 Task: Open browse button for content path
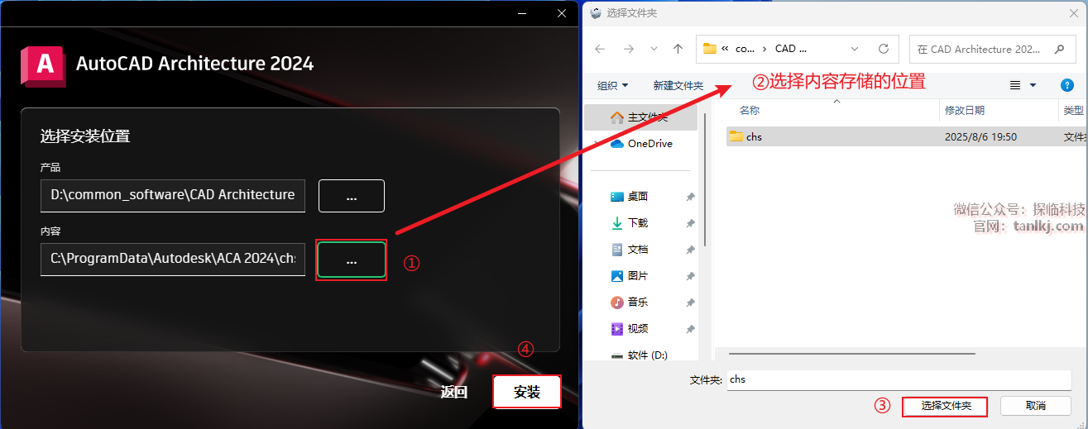pos(352,260)
